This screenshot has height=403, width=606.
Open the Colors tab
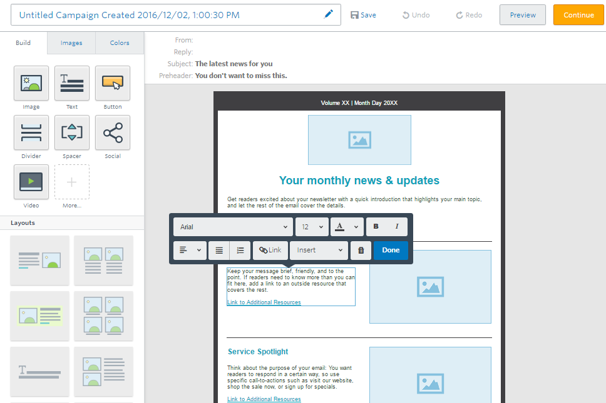[120, 43]
